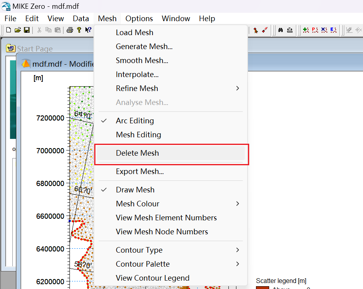Click the 6800000 y-axis label
This screenshot has width=363, height=289.
pyautogui.click(x=50, y=184)
